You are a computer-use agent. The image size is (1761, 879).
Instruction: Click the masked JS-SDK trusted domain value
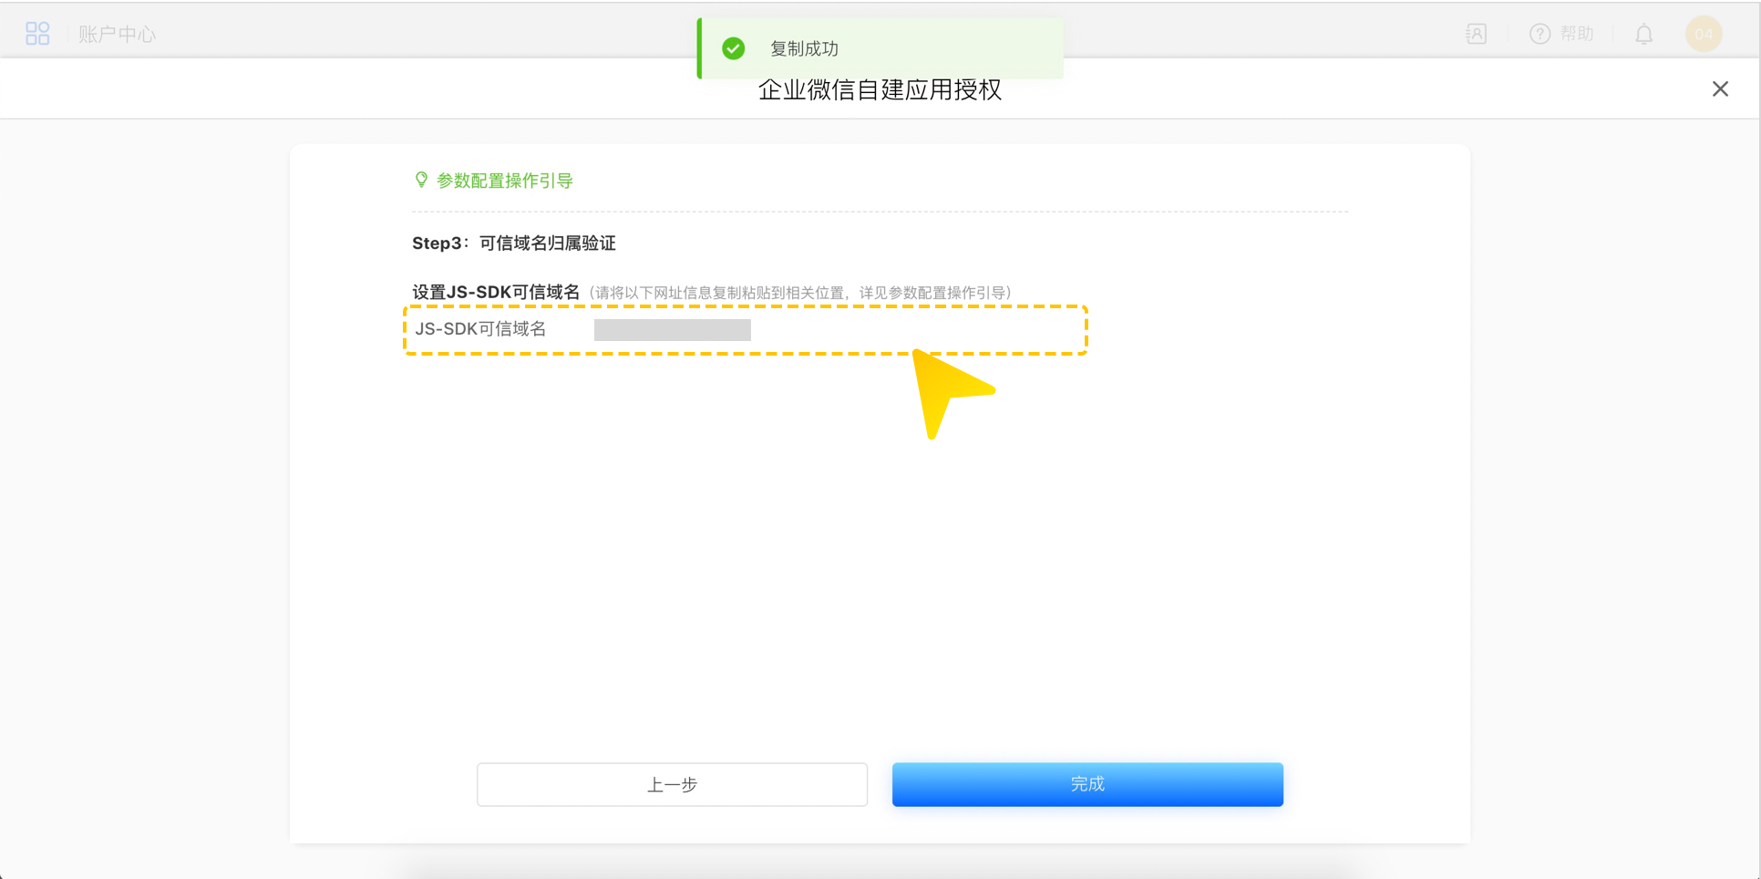point(672,329)
